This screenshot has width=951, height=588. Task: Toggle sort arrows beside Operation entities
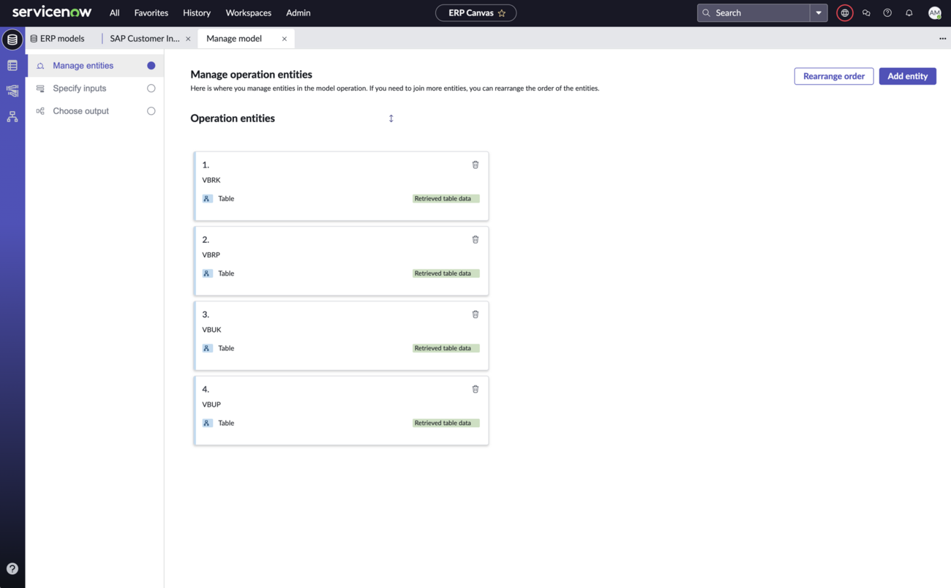[x=391, y=118]
